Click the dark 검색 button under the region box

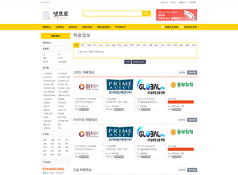[x=128, y=62]
